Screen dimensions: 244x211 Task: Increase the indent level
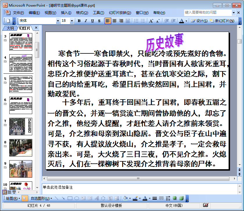pos(173,21)
